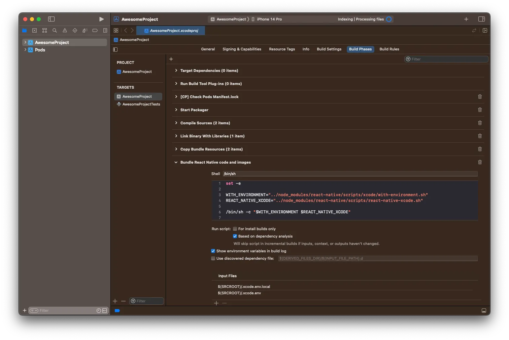The height and width of the screenshot is (340, 509).
Task: Open the Find navigator magnifier
Action: (55, 31)
